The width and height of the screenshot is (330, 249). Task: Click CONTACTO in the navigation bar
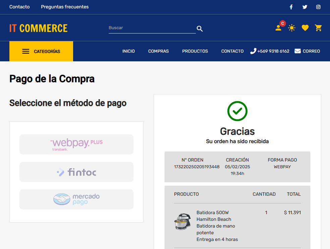232,51
